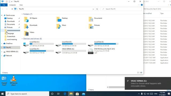
Task: Click Type here to search taskbar box
Action: coord(27,94)
